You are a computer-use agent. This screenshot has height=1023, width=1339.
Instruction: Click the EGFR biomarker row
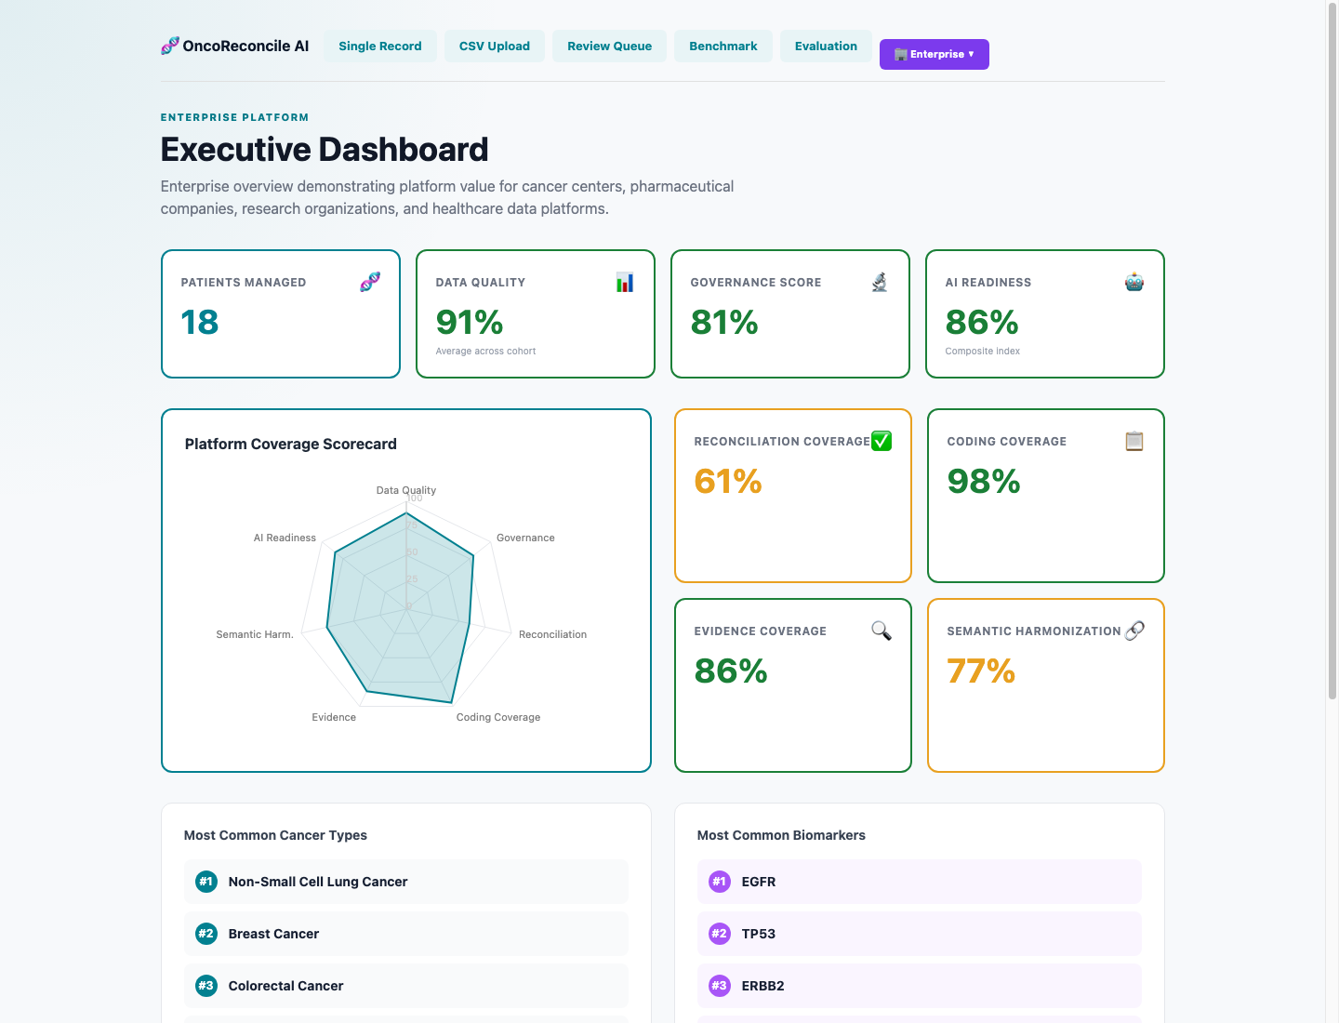point(920,882)
